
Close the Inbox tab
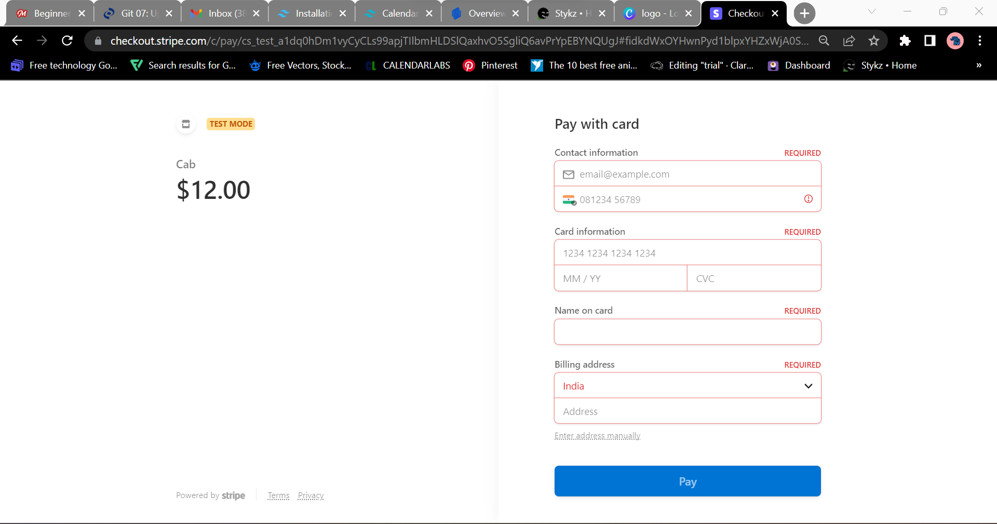point(256,14)
